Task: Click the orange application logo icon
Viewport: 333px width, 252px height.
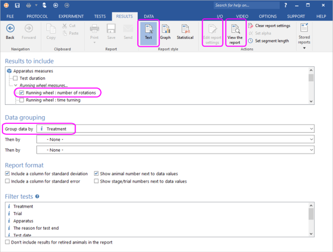Action: click(x=6, y=5)
